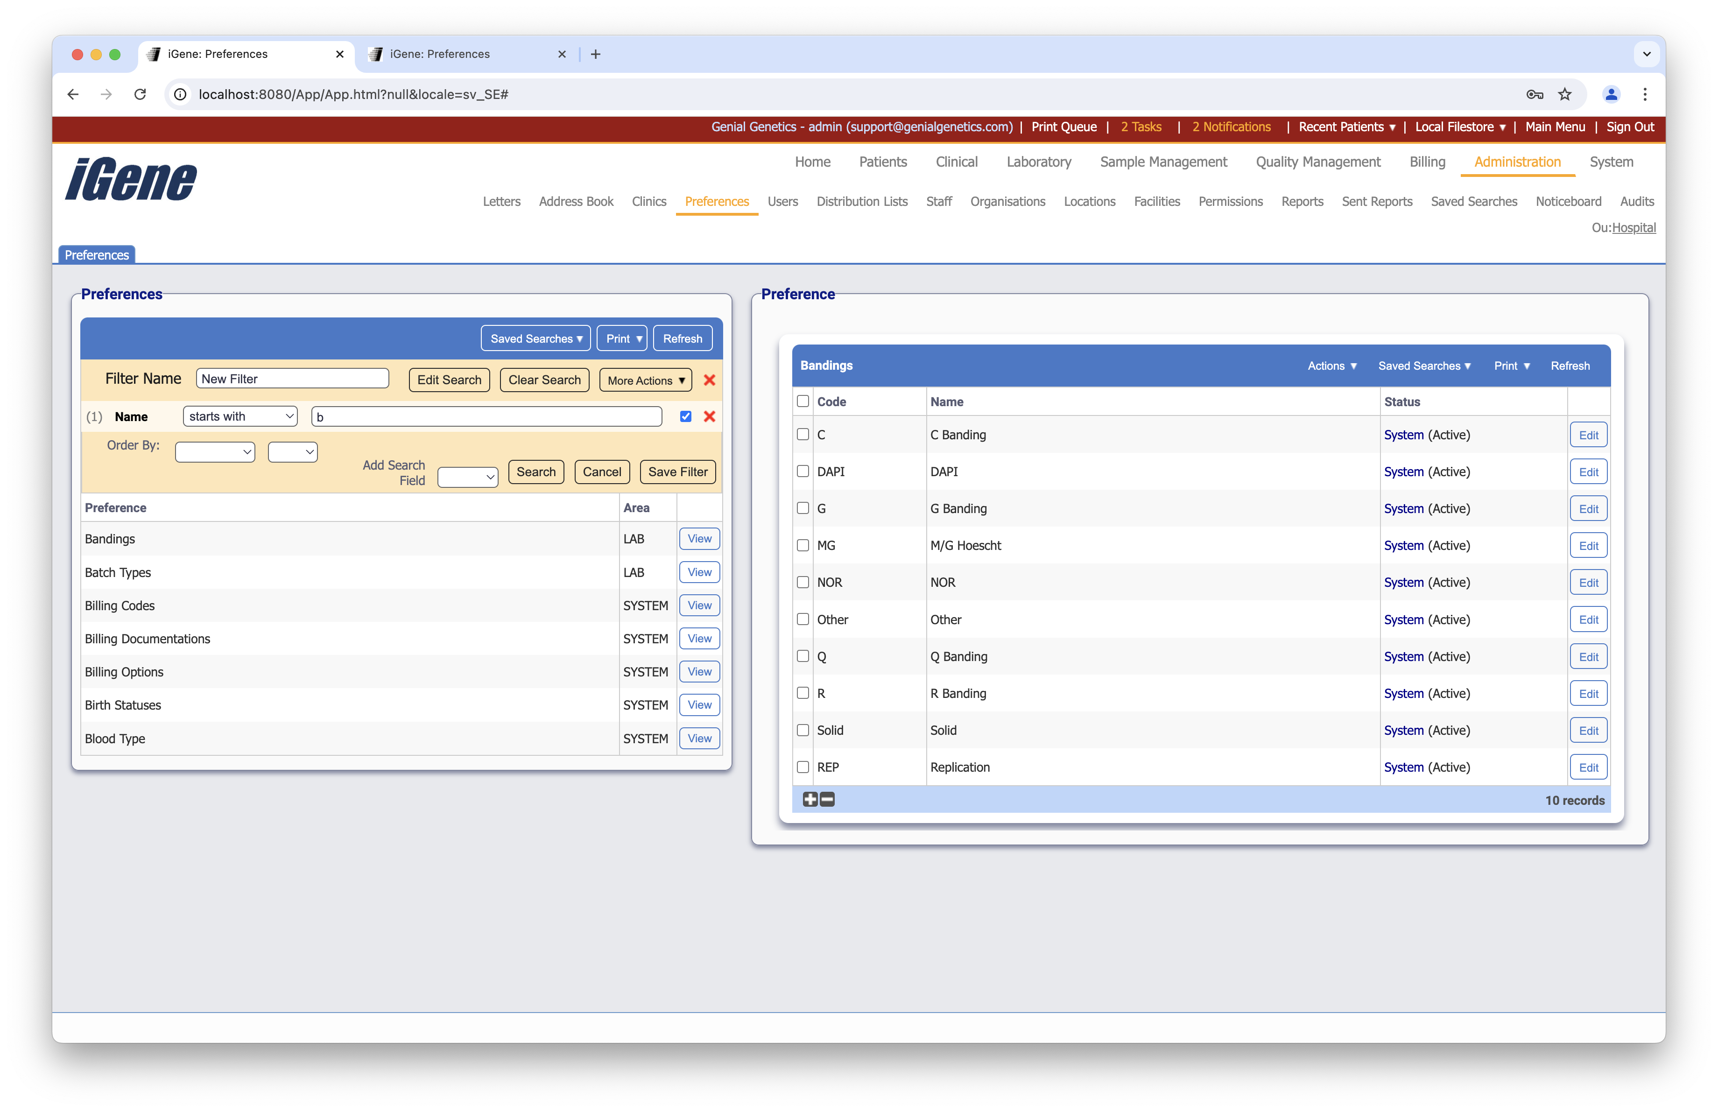The width and height of the screenshot is (1718, 1112).
Task: Open the Bandings Actions menu
Action: tap(1332, 366)
